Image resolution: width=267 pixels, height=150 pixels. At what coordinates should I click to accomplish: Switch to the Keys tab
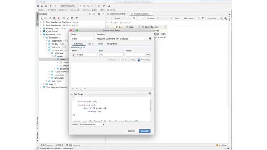click(91, 44)
